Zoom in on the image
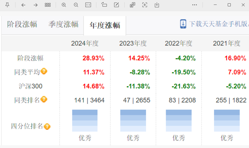Screen dimensions: 249x148 click(64, 5)
